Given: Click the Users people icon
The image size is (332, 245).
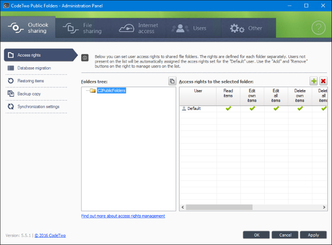Looking at the screenshot, I should pyautogui.click(x=180, y=29).
